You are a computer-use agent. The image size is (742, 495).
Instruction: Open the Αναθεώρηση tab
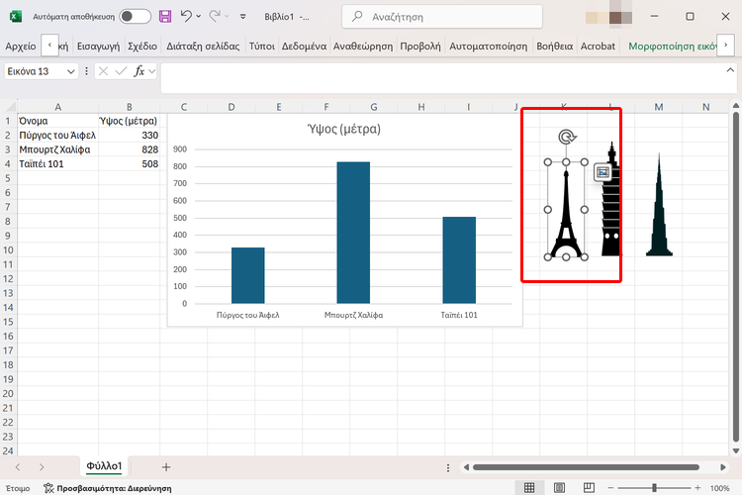[362, 46]
